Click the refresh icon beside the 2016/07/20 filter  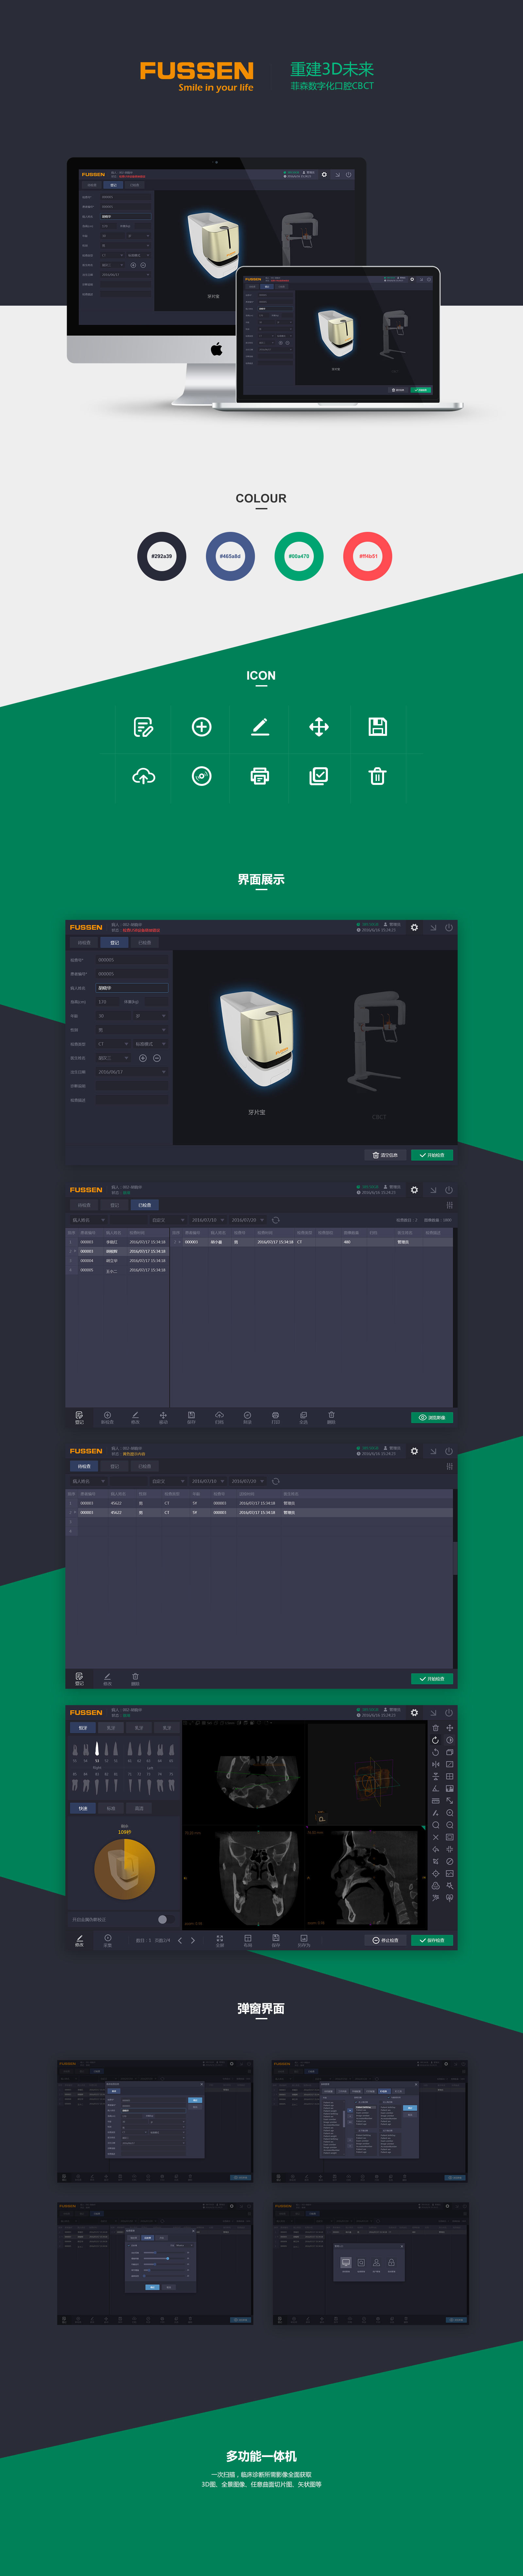click(x=276, y=1220)
